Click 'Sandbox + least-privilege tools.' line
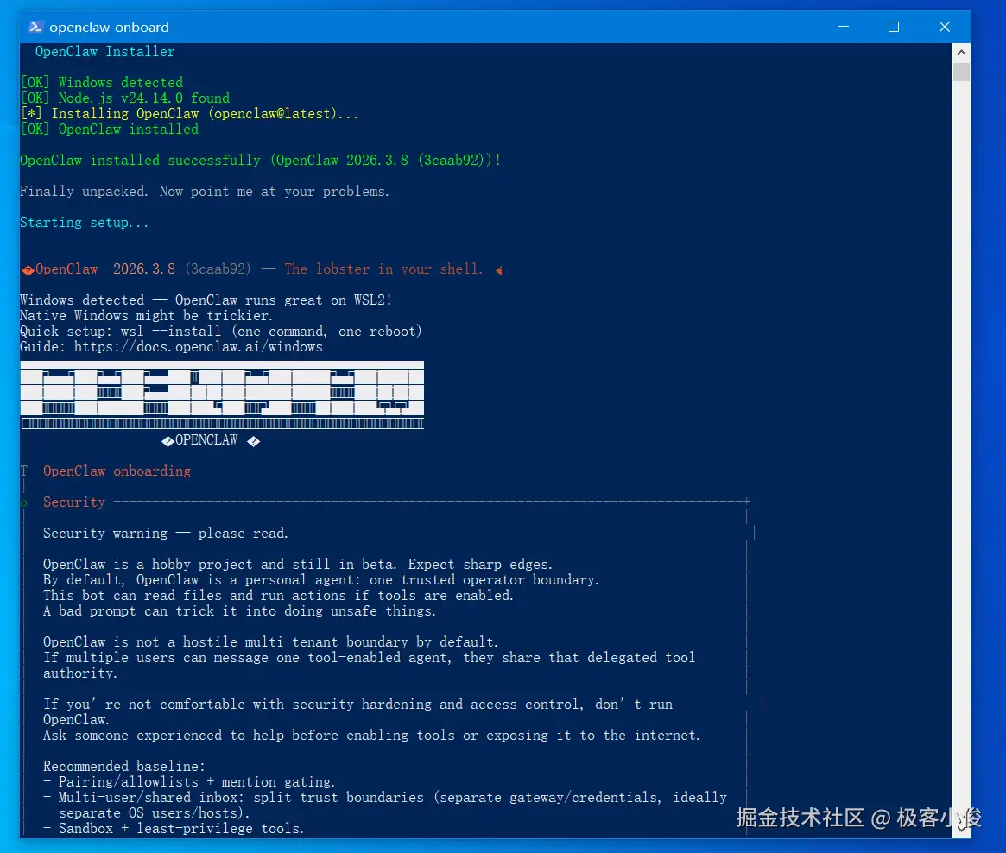 tap(174, 829)
